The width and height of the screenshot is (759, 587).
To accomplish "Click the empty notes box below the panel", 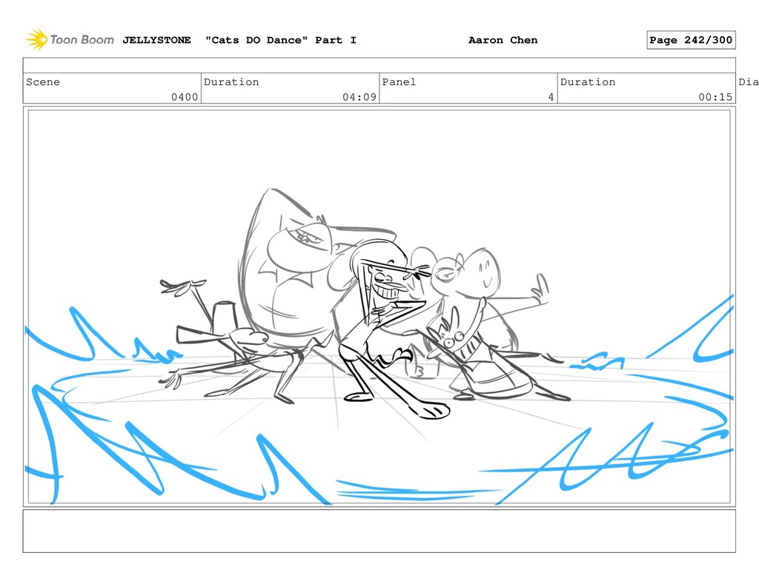I will 379,531.
